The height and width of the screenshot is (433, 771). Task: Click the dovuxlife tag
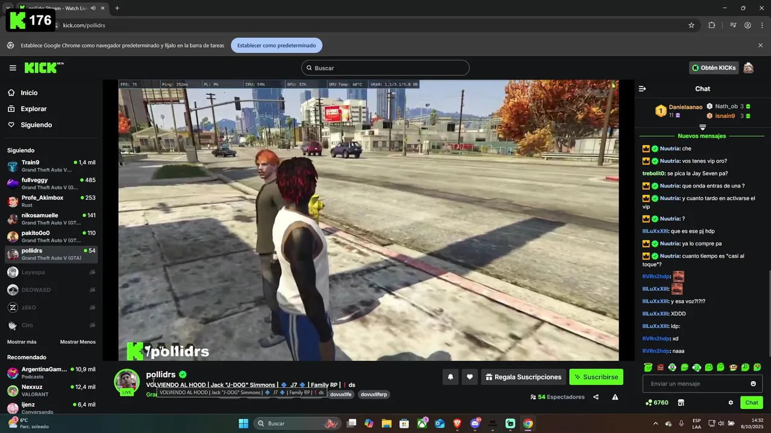click(341, 395)
